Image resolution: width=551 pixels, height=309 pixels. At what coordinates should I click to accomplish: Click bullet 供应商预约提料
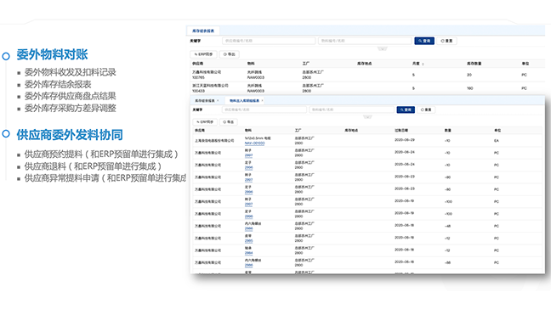[101, 154]
